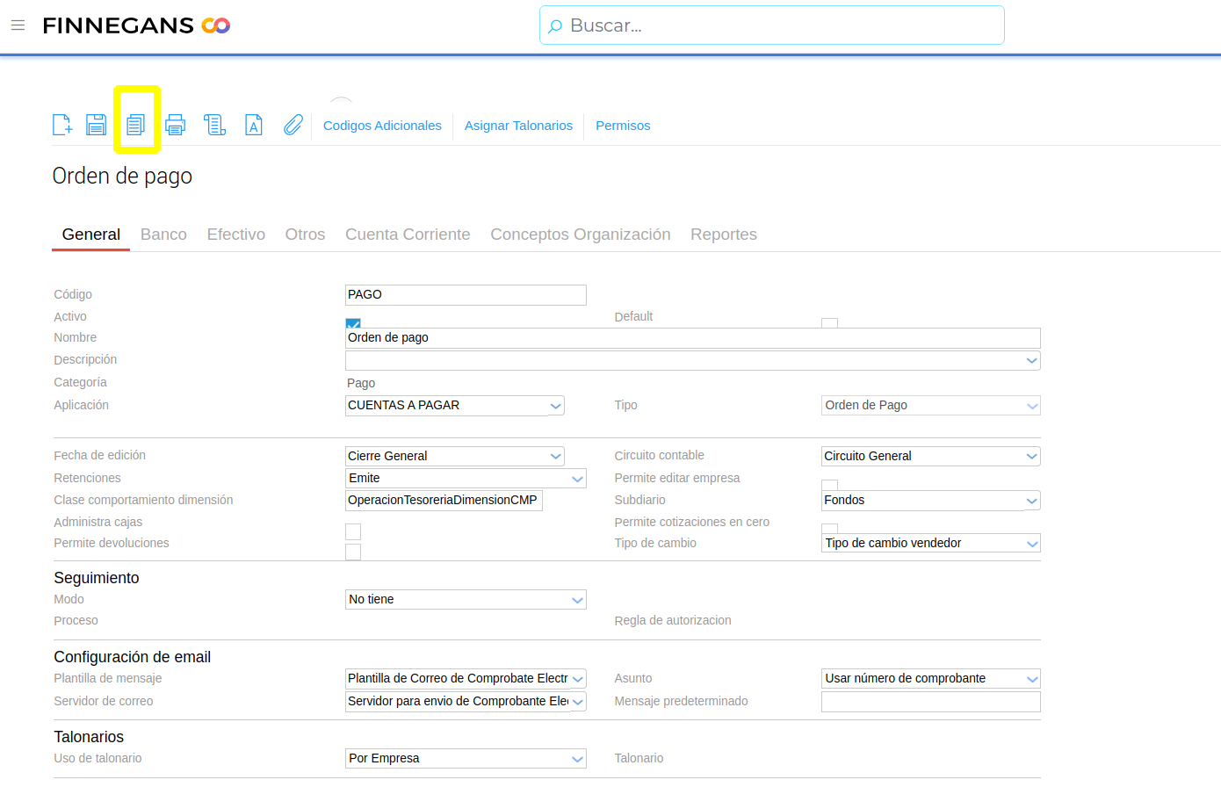Click the save diskette icon

(x=96, y=125)
